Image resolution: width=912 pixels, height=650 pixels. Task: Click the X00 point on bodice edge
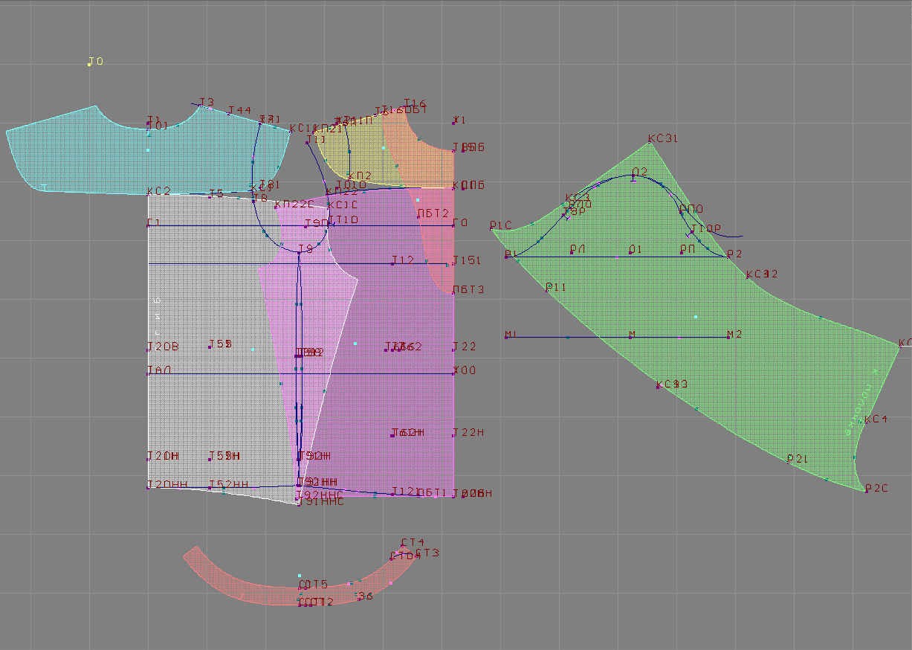[x=454, y=373]
